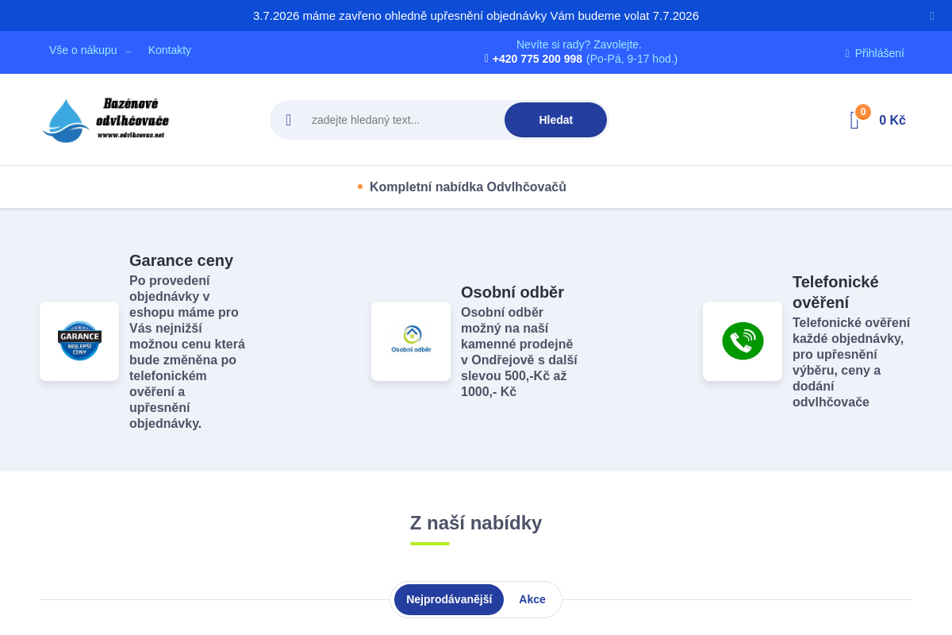Click the phone icon beside +420 number
This screenshot has height=635, width=952.
[486, 59]
